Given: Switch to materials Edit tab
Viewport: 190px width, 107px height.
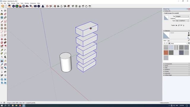Looking at the screenshot, I should 169,41.
